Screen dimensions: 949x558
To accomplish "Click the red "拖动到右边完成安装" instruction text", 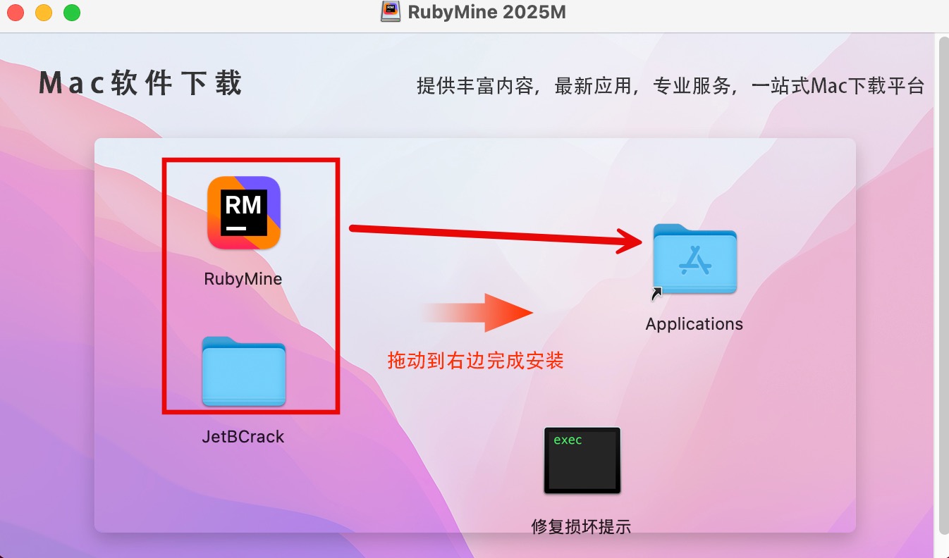I will (x=476, y=361).
